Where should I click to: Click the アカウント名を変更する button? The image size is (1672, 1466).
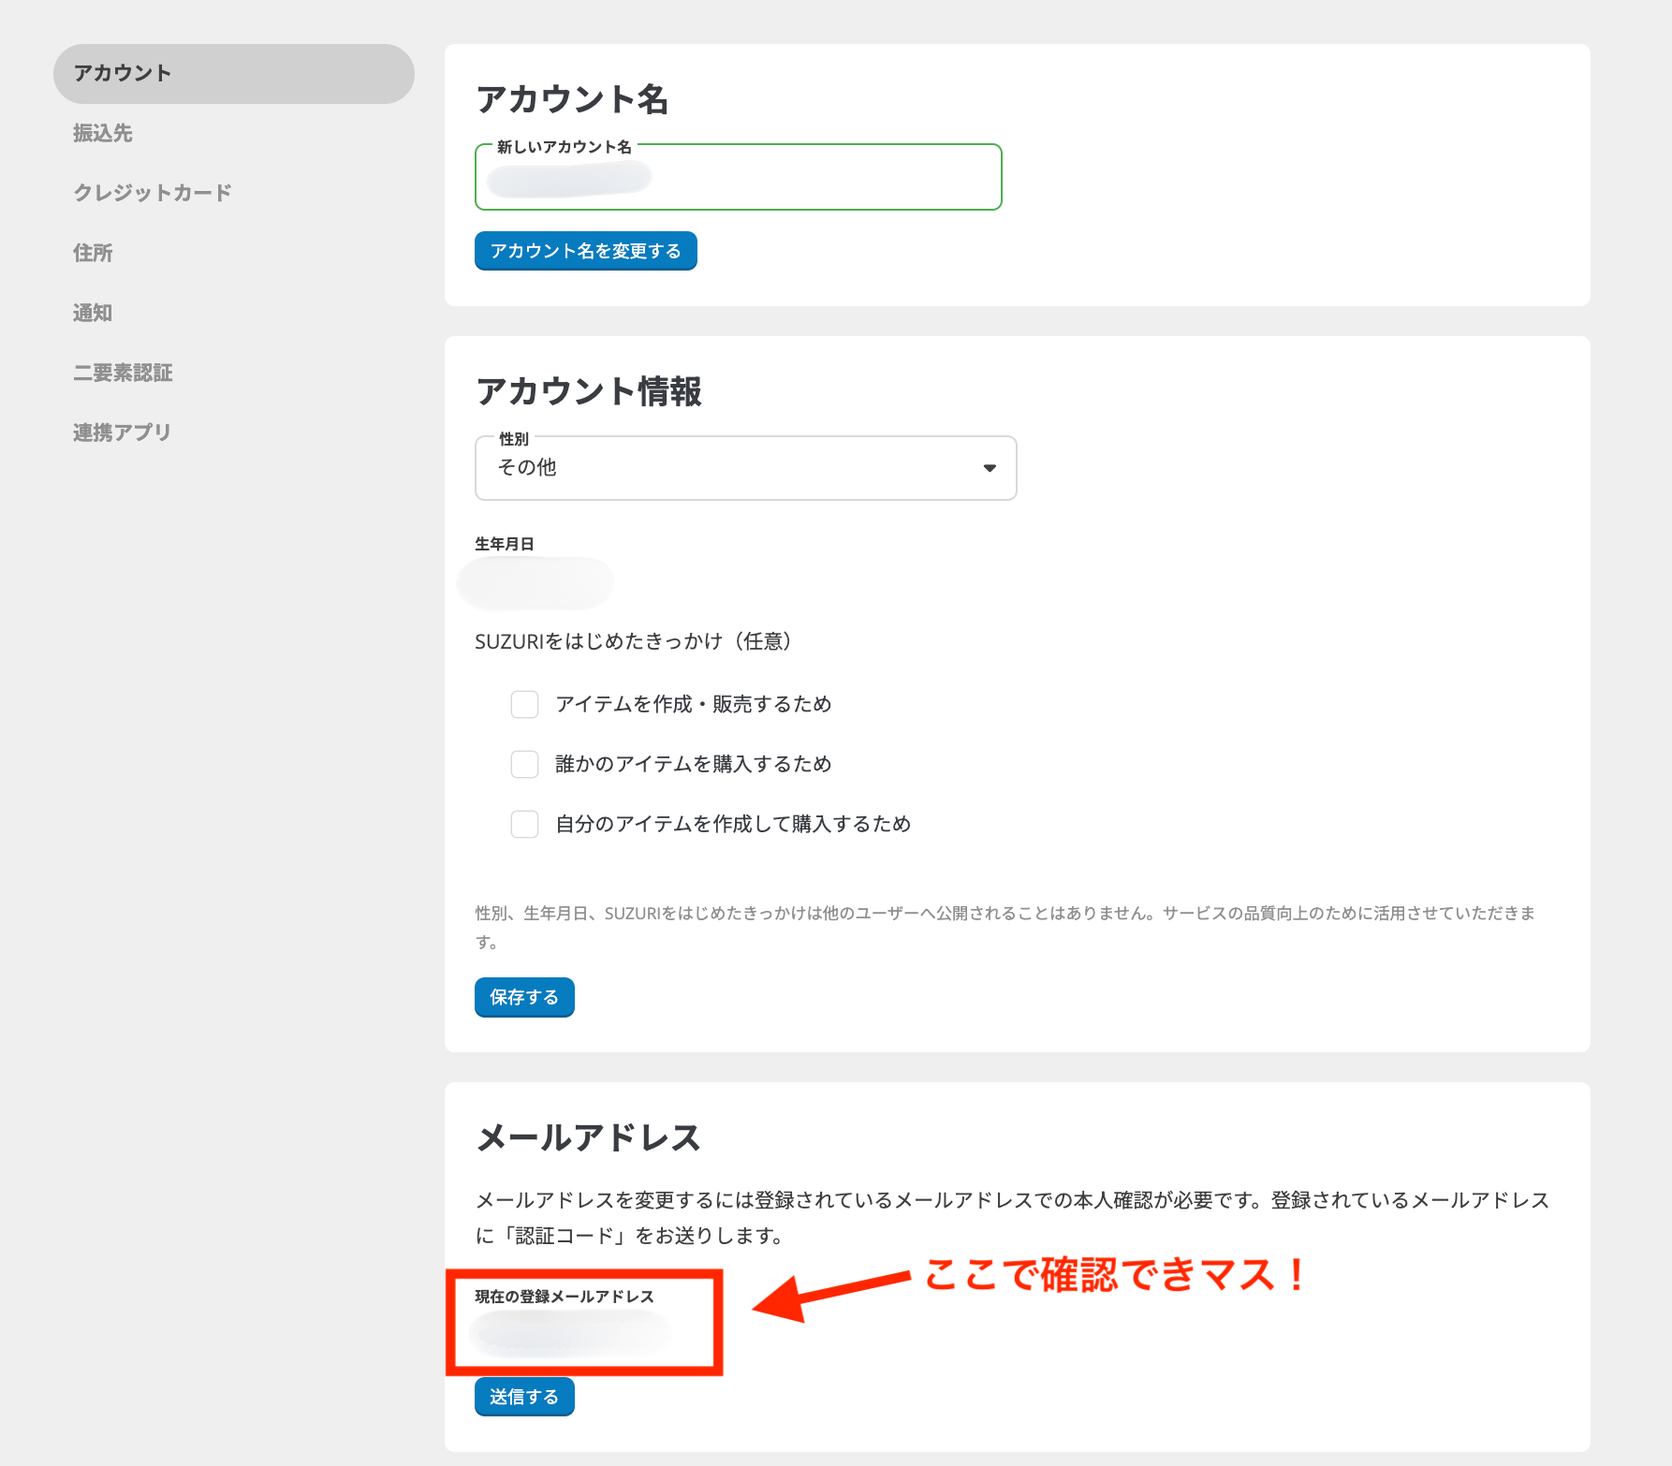[585, 250]
